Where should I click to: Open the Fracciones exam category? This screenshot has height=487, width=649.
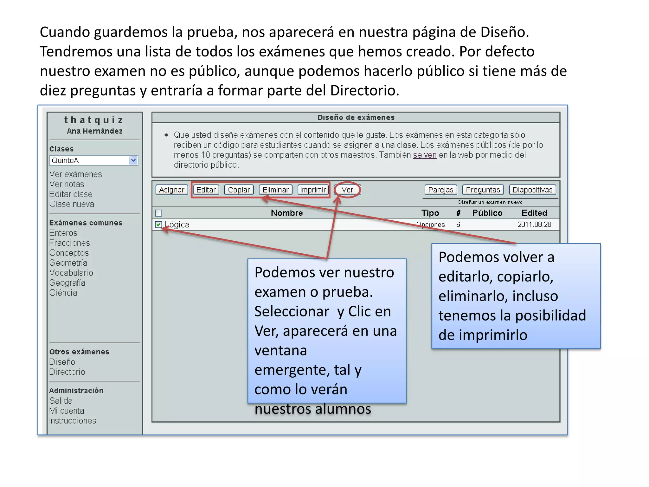click(69, 243)
